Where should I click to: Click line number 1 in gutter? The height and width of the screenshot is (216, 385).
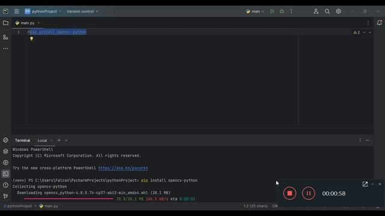[x=18, y=32]
